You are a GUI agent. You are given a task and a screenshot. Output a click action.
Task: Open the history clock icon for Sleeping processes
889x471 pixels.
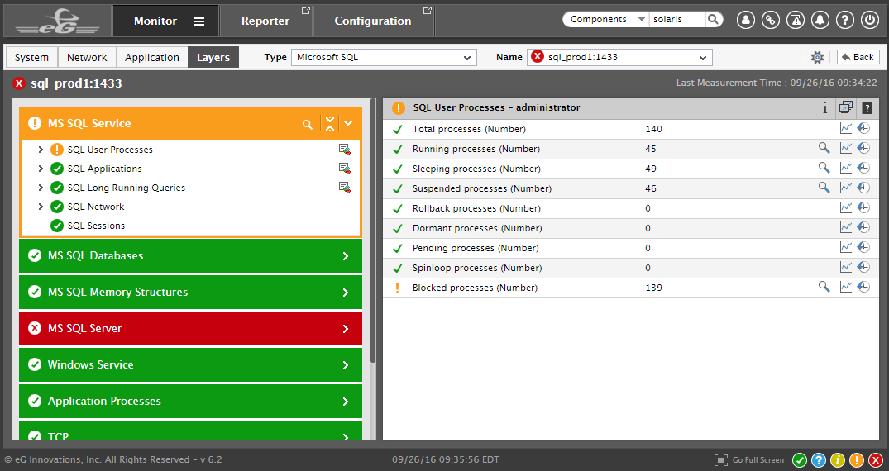[863, 169]
